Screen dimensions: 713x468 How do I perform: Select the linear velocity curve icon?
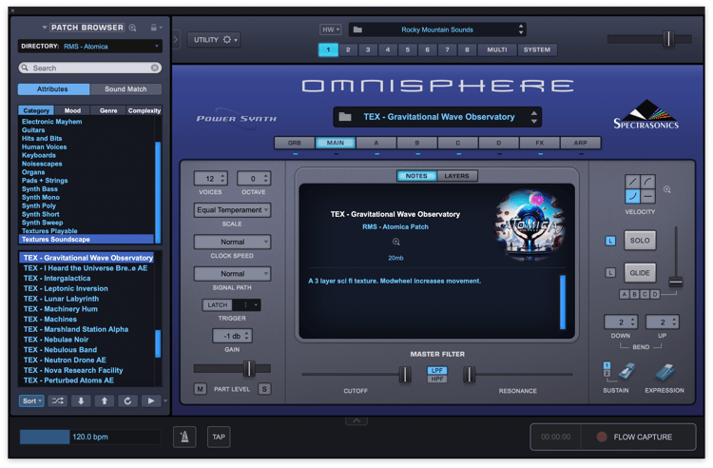[x=632, y=182]
